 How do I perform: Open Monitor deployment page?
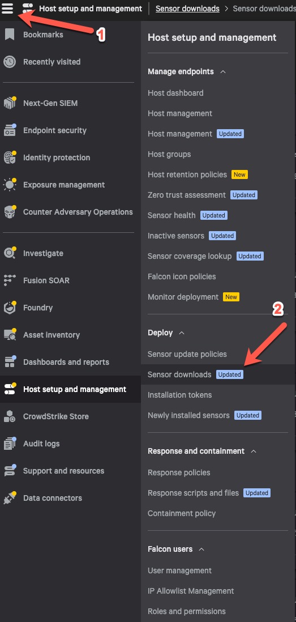click(x=183, y=297)
